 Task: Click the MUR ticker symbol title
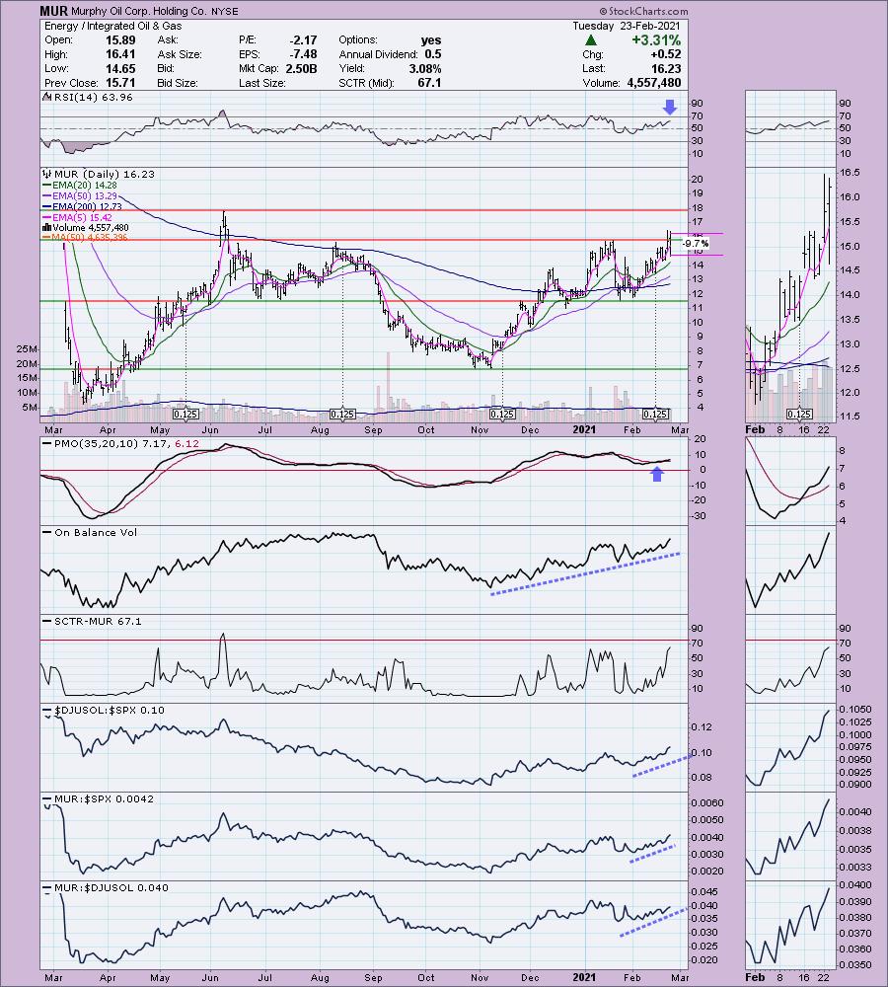53,11
